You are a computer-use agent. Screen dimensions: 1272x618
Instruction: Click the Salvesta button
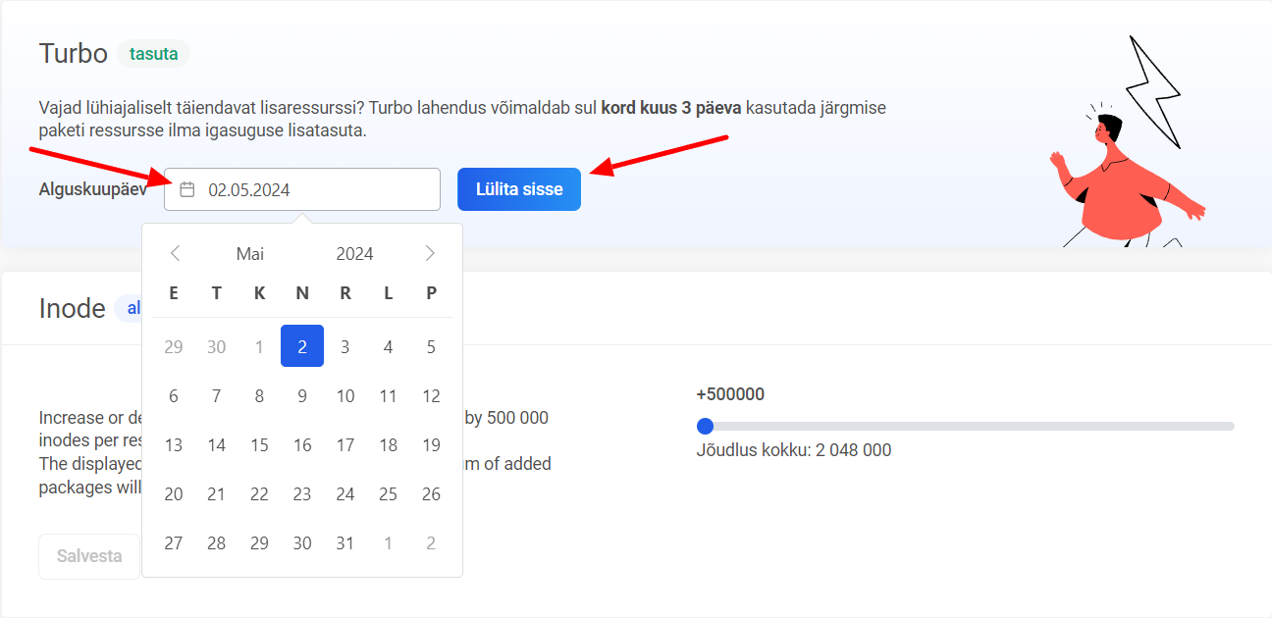(89, 556)
